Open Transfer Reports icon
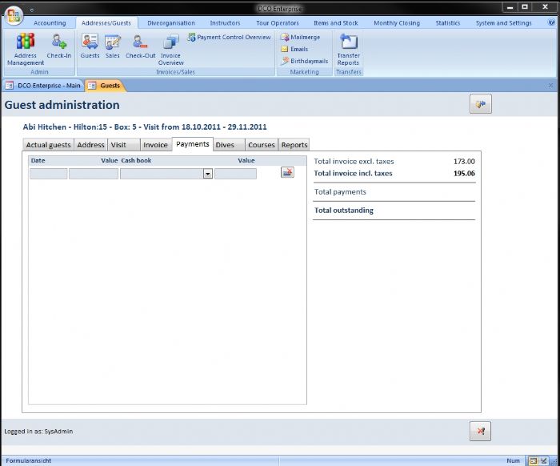 point(348,48)
